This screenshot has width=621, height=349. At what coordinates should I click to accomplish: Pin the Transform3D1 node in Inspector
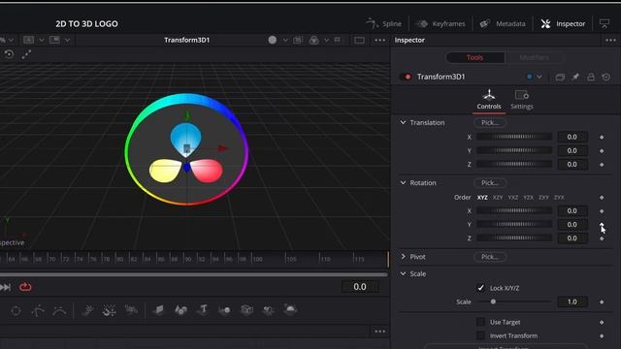(x=575, y=78)
